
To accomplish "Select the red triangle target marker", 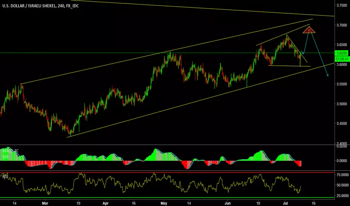I will 309,30.
